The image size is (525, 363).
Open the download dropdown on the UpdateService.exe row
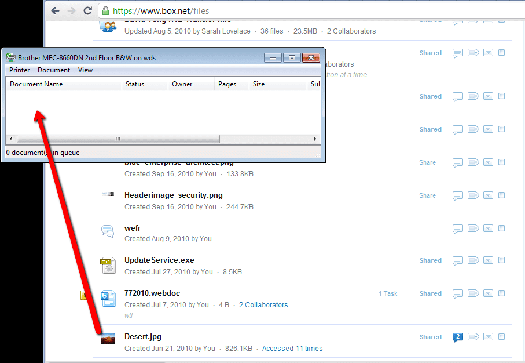[x=488, y=260]
